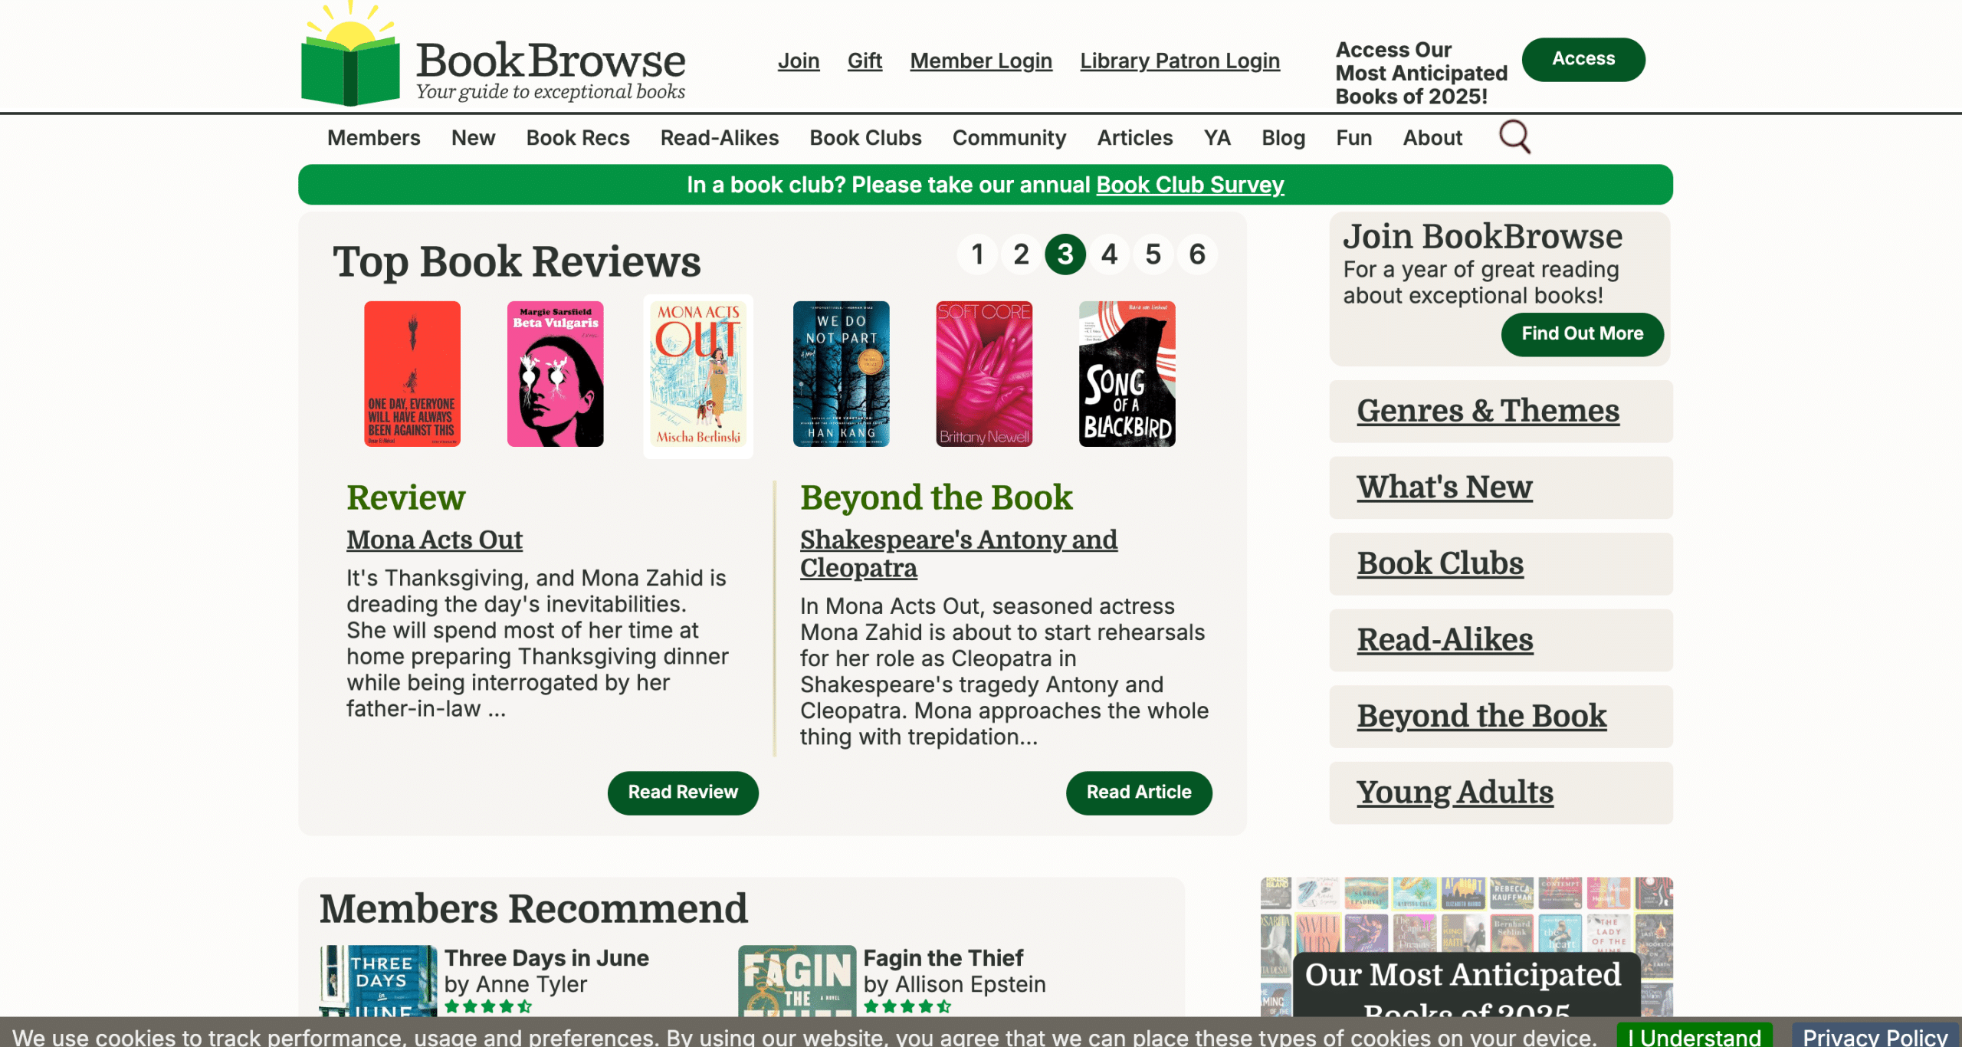Click page 1 of Top Book Reviews carousel
The height and width of the screenshot is (1047, 1962).
[976, 254]
